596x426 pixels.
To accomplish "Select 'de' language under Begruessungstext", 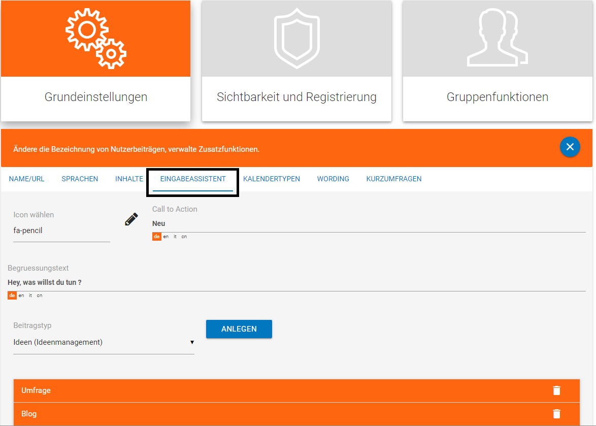I will click(12, 296).
